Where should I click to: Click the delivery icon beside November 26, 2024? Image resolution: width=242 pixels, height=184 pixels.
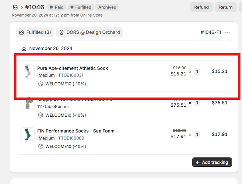click(24, 49)
